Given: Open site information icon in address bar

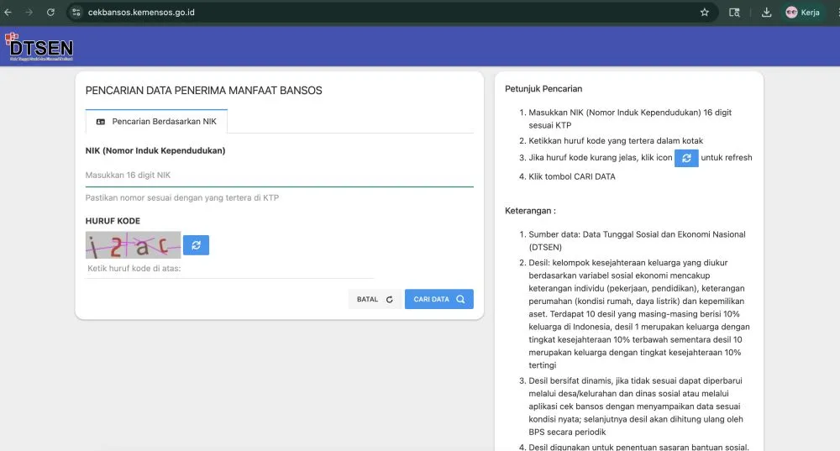Looking at the screenshot, I should pyautogui.click(x=76, y=13).
